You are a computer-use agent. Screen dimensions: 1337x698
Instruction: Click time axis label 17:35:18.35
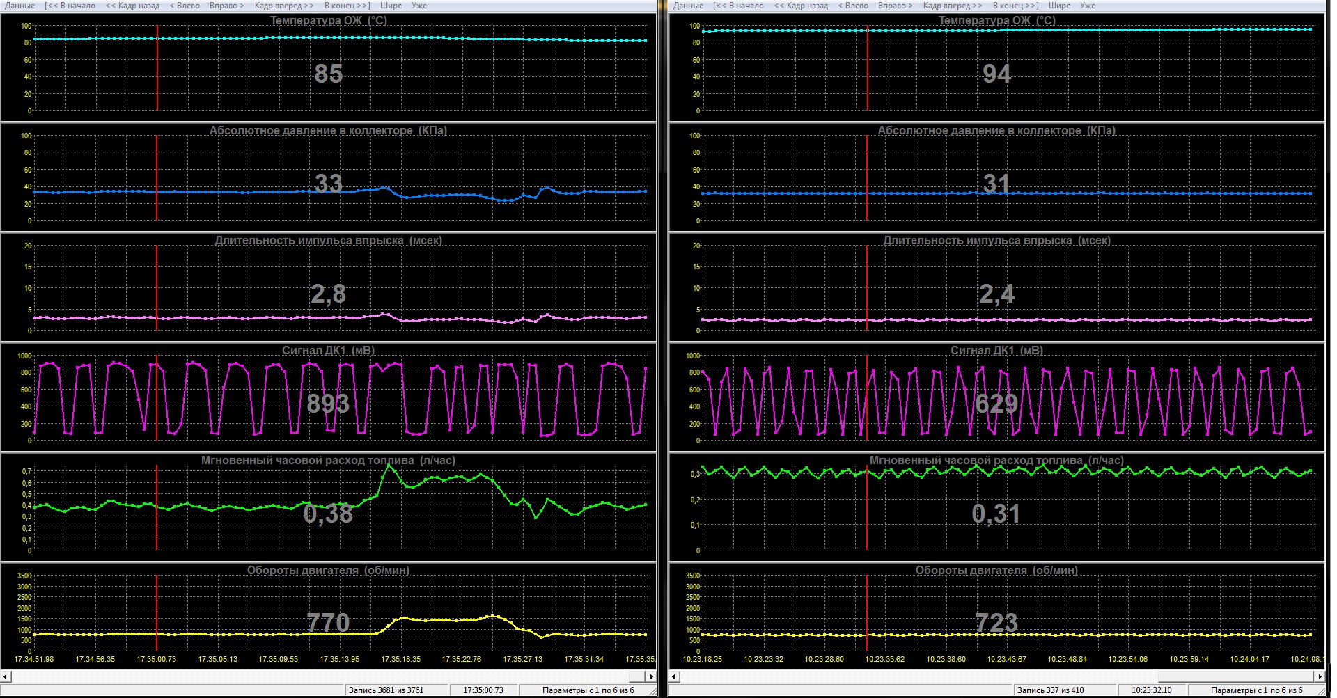(400, 659)
